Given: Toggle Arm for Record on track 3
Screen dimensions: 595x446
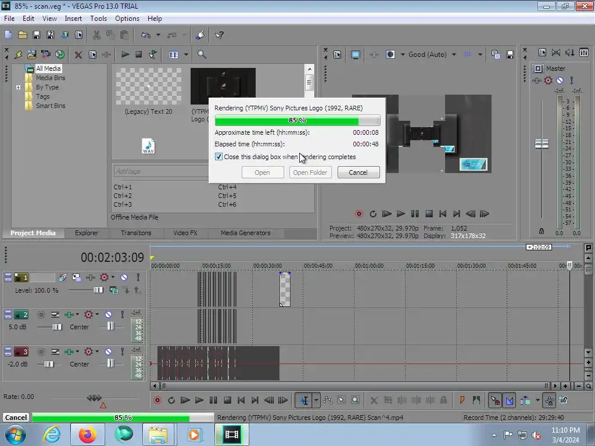Looking at the screenshot, I should pos(41,351).
